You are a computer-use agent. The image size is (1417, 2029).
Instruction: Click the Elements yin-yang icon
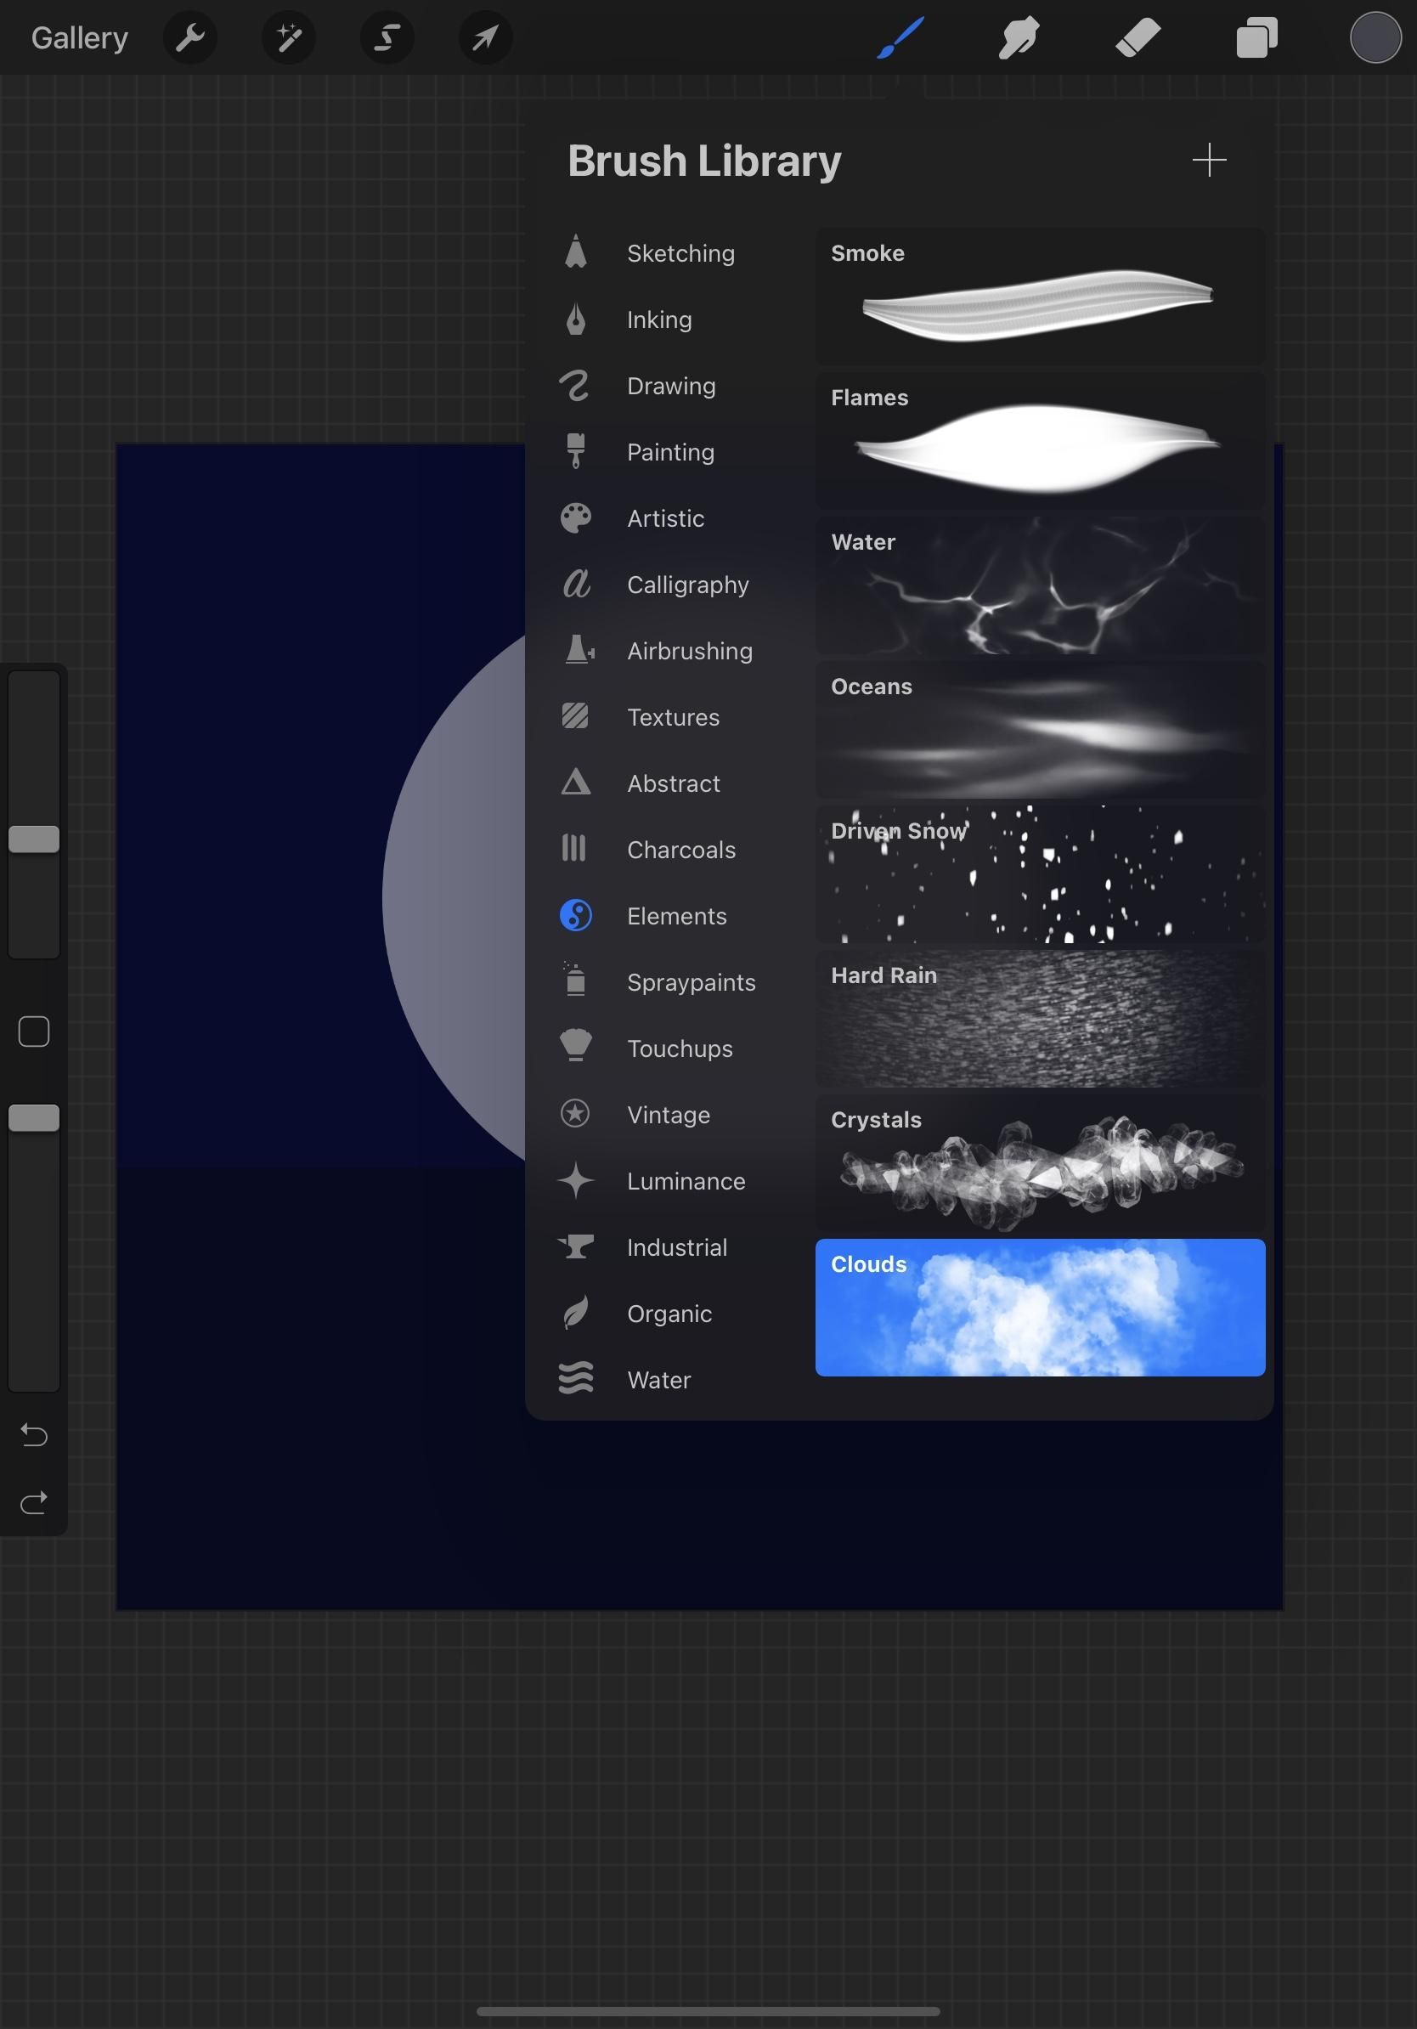[x=576, y=916]
